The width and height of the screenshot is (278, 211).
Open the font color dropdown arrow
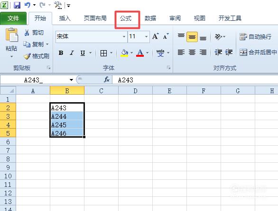coord(147,53)
